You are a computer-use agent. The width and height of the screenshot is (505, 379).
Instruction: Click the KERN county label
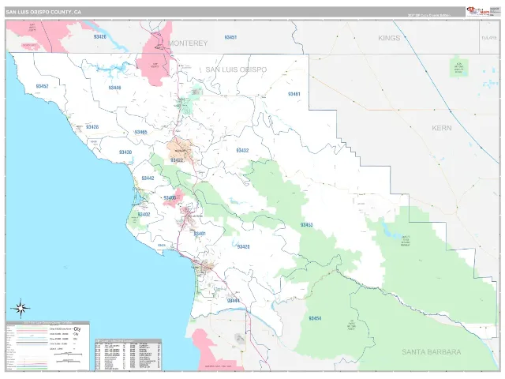coord(442,128)
